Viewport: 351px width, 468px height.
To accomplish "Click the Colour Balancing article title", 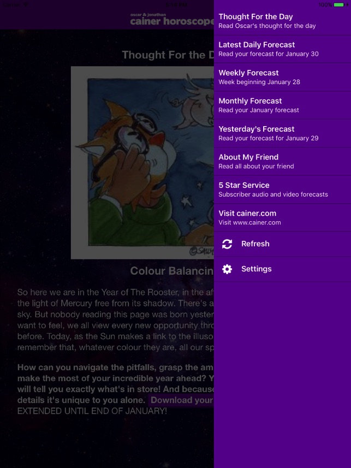I will (x=172, y=271).
